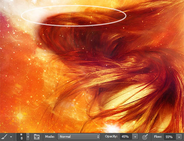Open the brush preset picker arrow
Screen dimensions: 184x141
pyautogui.click(x=28, y=137)
